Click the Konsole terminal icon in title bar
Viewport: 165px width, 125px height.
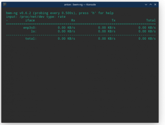(4, 4)
